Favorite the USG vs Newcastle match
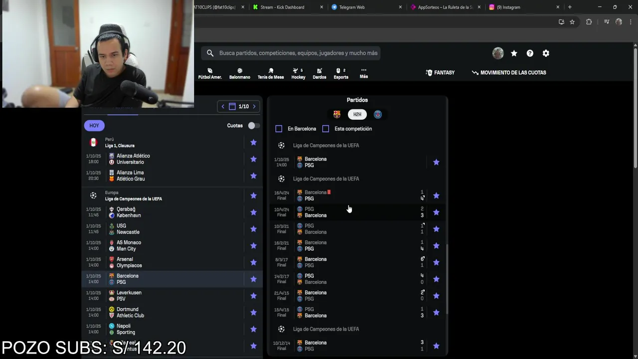 click(253, 229)
